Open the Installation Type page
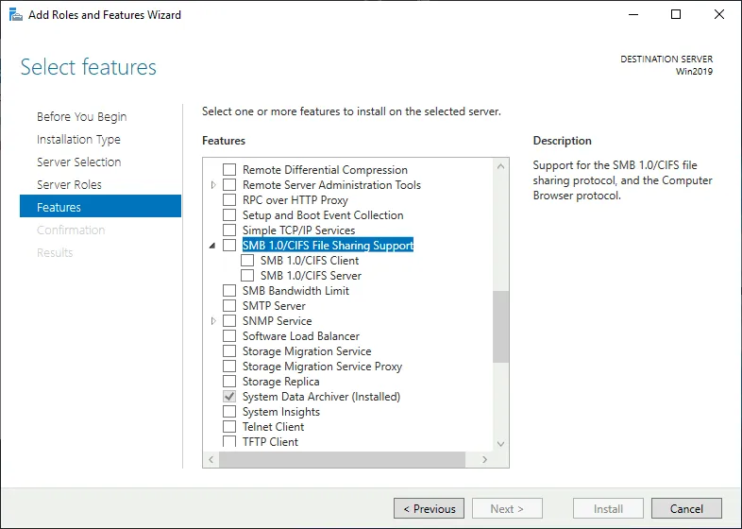 78,140
